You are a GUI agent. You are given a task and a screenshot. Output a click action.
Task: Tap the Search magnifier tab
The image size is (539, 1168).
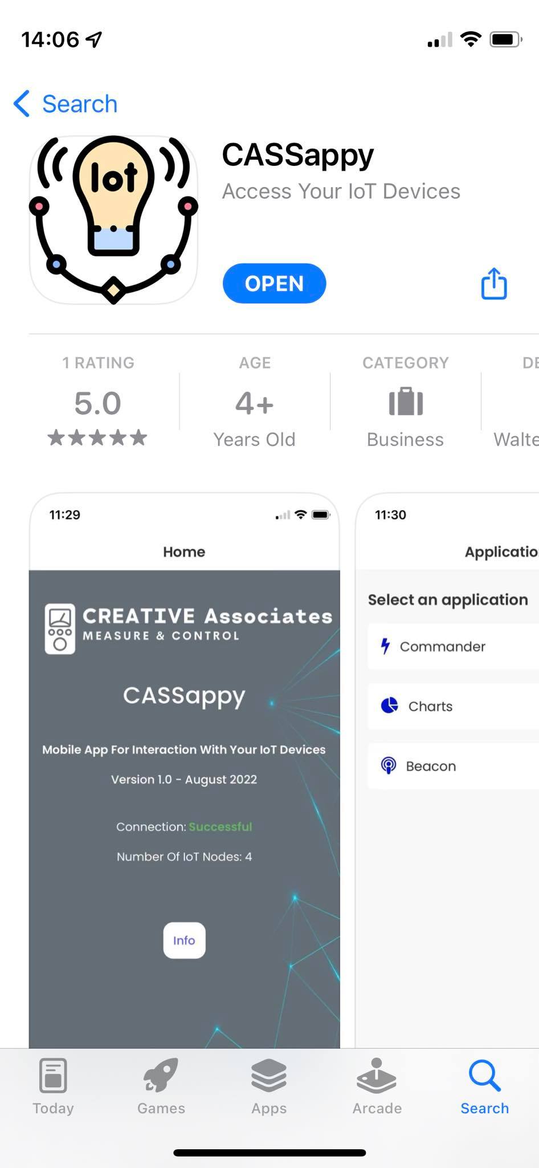[x=484, y=1076]
